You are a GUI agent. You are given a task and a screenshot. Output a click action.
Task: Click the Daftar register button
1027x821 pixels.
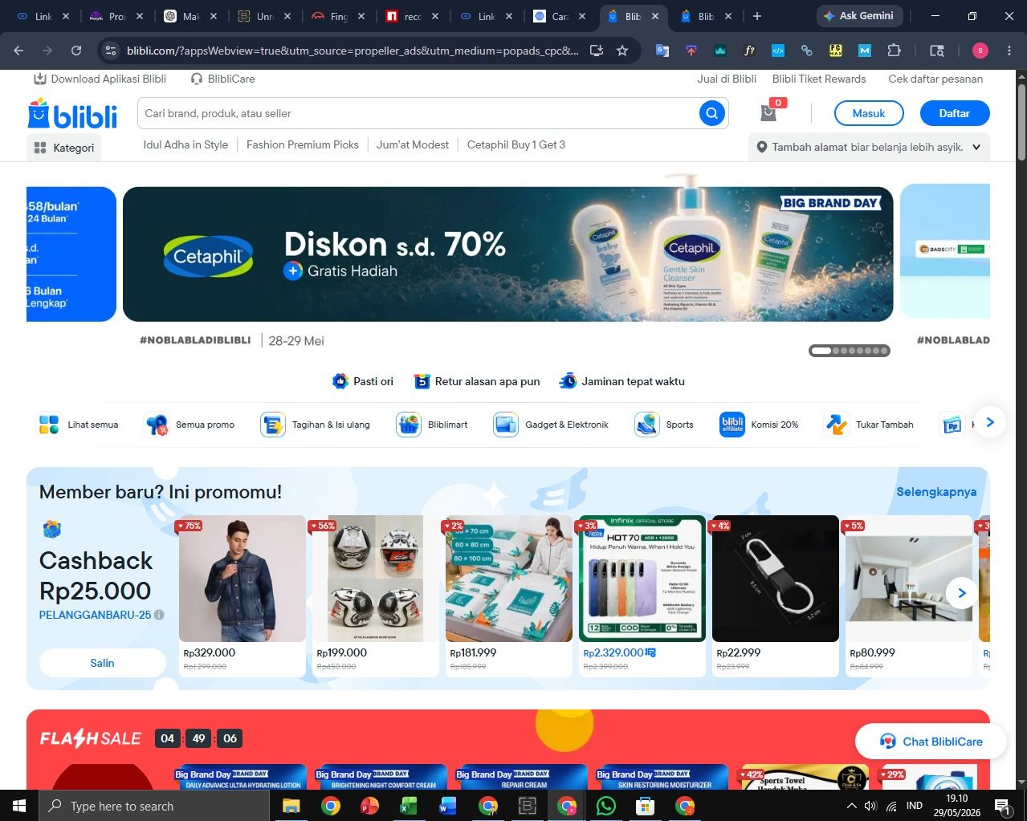click(955, 113)
